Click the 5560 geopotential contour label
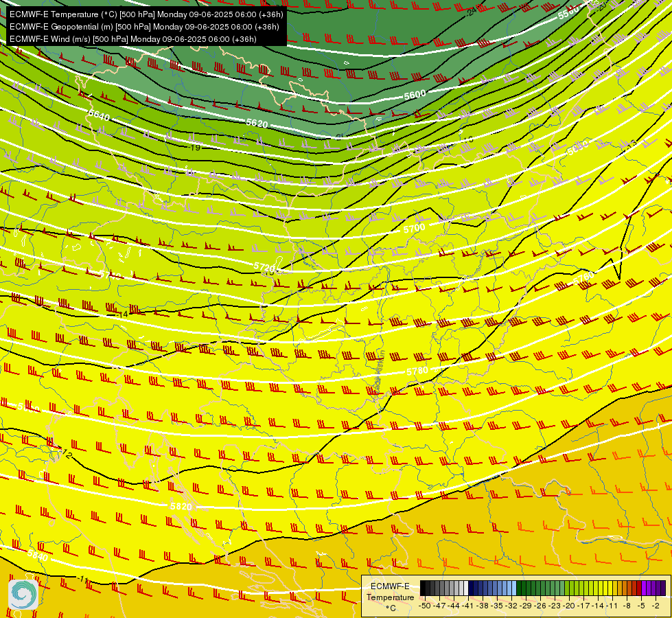 [568, 13]
